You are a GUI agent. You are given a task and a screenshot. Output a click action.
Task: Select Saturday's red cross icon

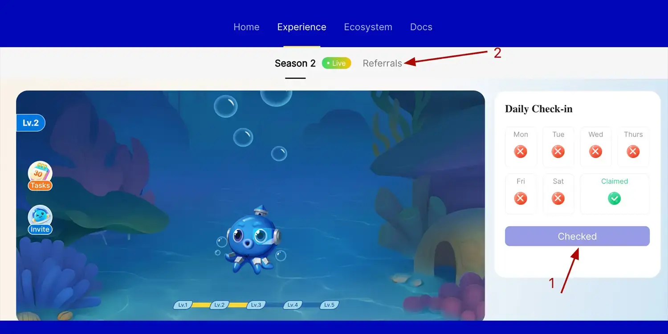[558, 198]
